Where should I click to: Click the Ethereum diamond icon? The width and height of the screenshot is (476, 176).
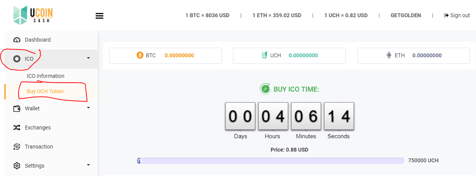389,55
